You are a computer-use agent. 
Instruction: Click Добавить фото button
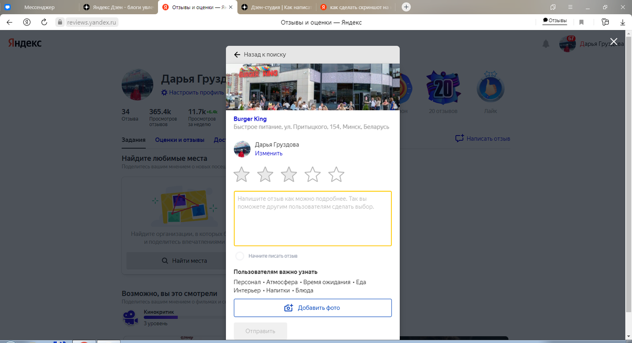point(313,308)
